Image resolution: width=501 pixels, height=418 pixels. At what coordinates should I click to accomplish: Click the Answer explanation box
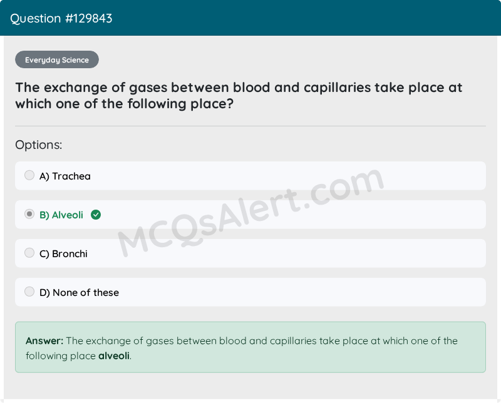(250, 347)
